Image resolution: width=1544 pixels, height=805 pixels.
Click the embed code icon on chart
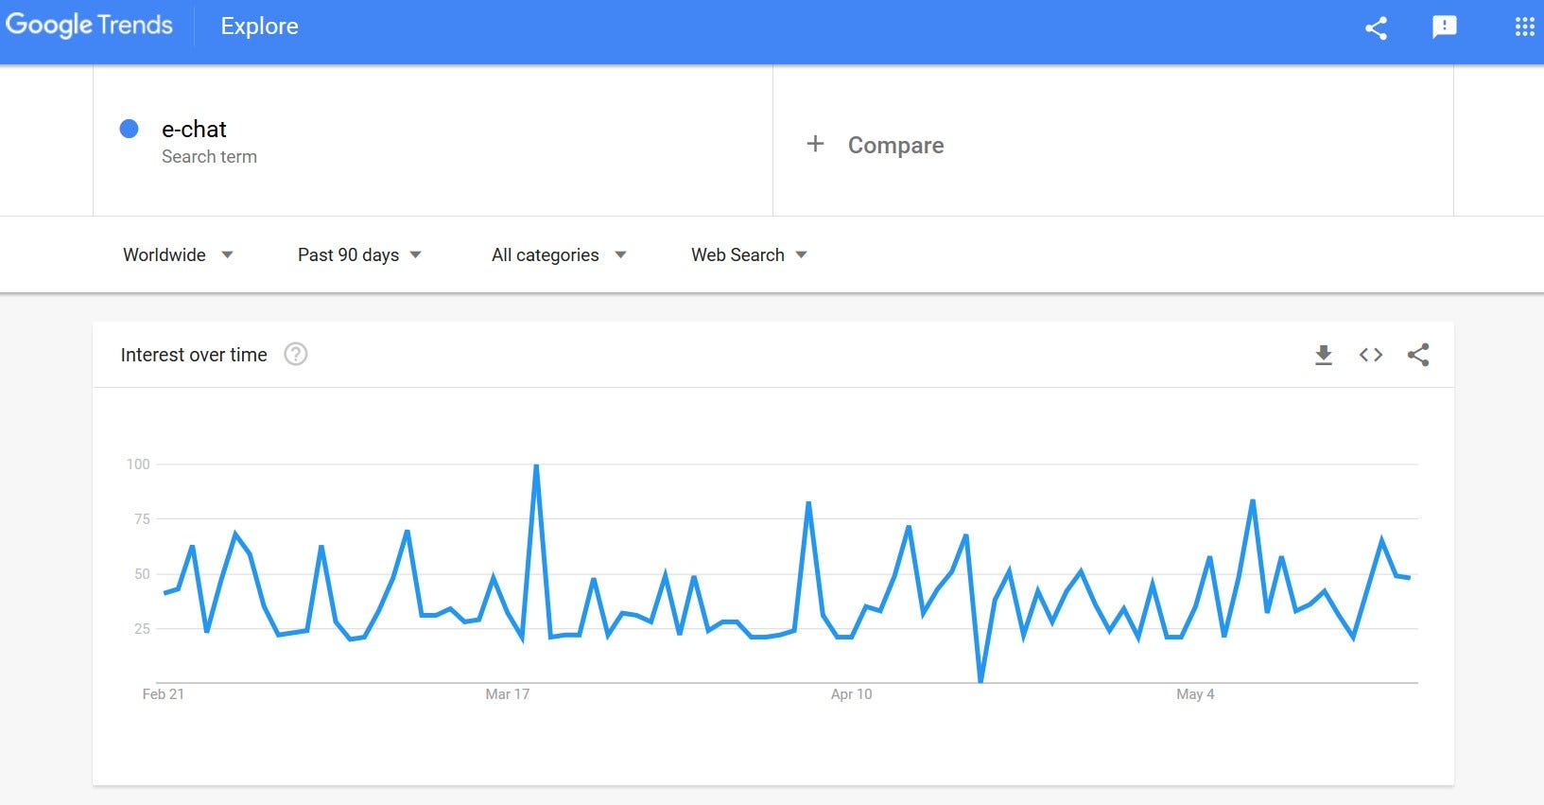(x=1370, y=355)
